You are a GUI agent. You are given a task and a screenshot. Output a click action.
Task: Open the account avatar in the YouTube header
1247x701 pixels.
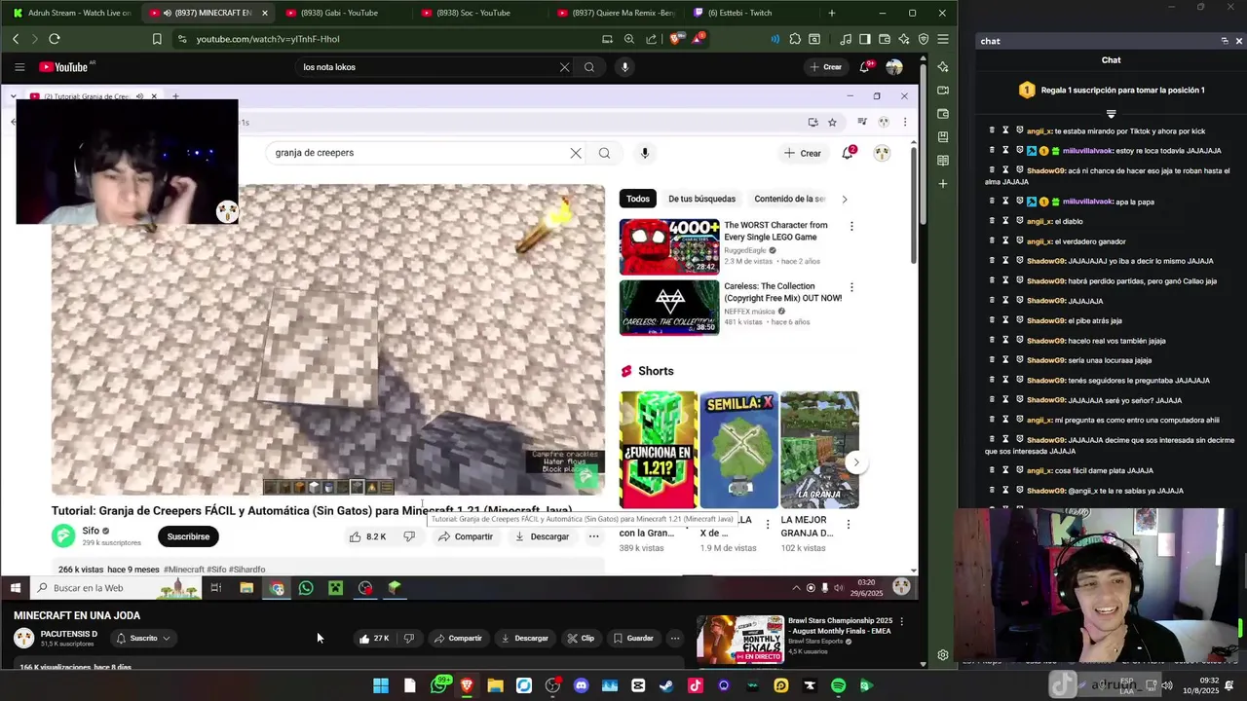coord(894,67)
